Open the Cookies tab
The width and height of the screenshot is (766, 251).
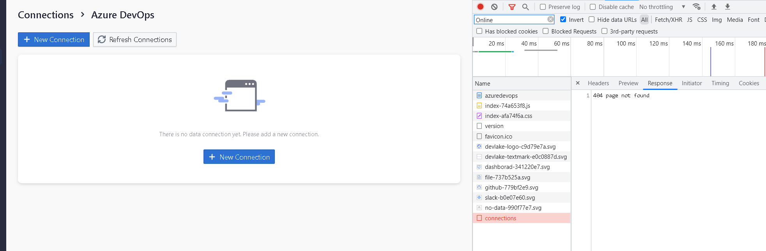click(748, 83)
